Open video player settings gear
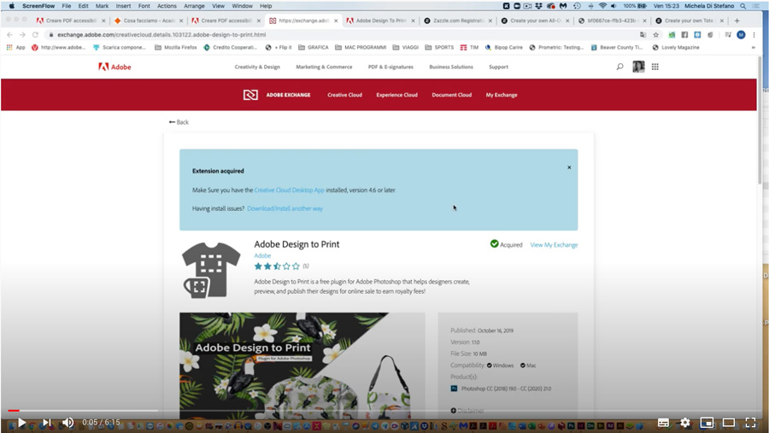Screen dimensions: 769x433 [685, 422]
